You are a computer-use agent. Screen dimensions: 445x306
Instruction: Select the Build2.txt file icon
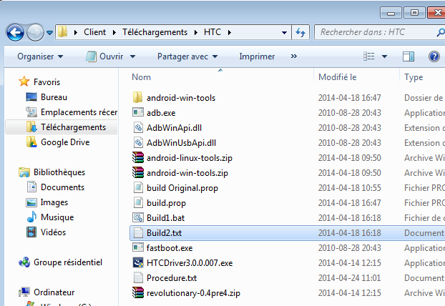(138, 232)
